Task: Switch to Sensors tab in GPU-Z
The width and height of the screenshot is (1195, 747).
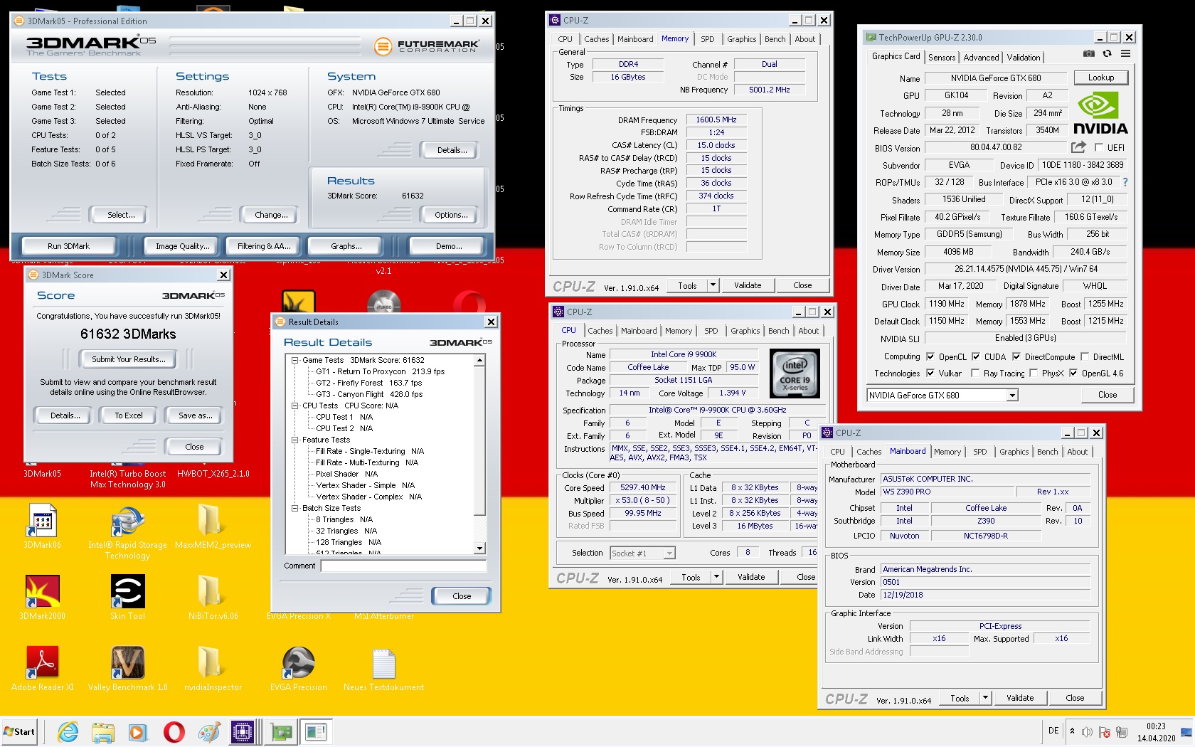Action: pyautogui.click(x=942, y=58)
